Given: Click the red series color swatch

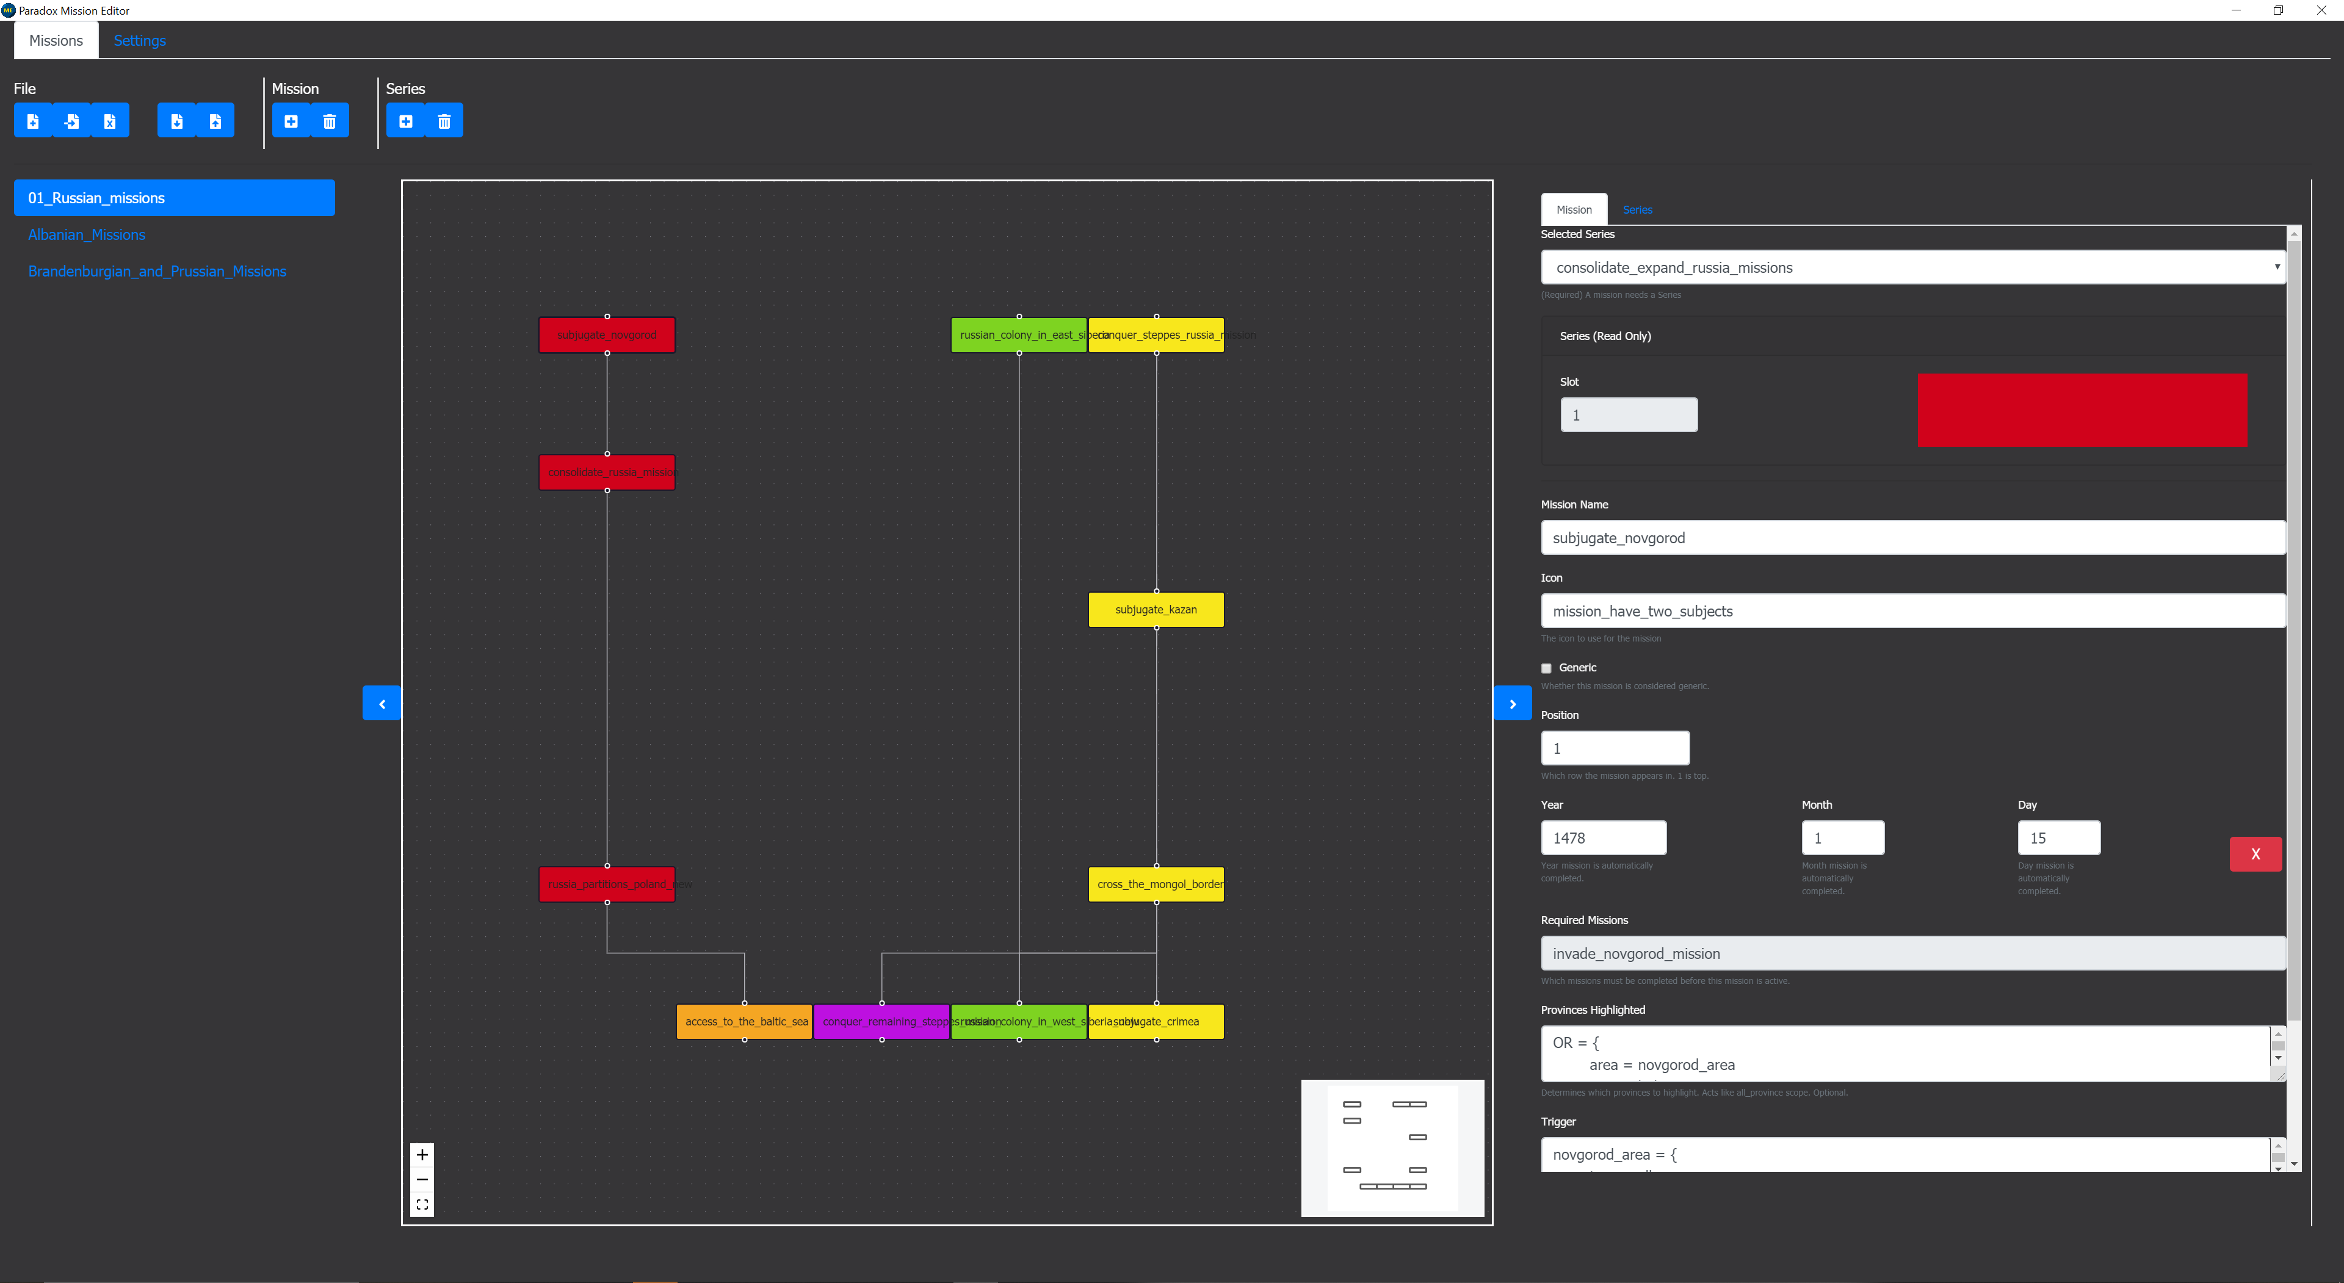Looking at the screenshot, I should coord(2082,410).
